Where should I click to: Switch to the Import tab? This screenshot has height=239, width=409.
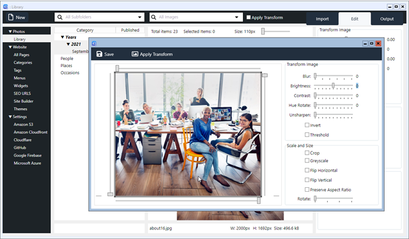322,19
